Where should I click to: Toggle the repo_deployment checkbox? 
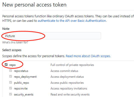[x=10, y=76]
